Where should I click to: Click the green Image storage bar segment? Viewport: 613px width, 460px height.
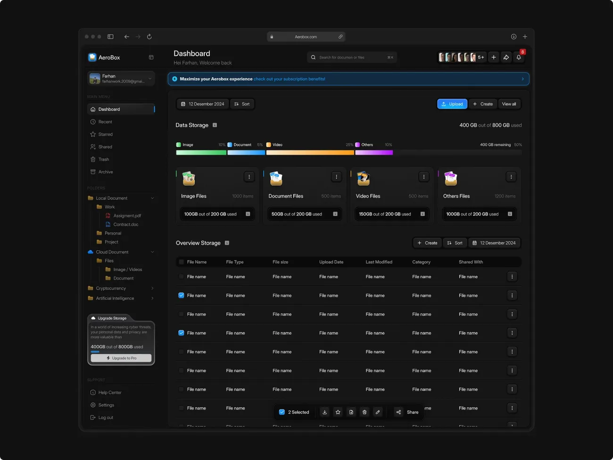point(201,153)
